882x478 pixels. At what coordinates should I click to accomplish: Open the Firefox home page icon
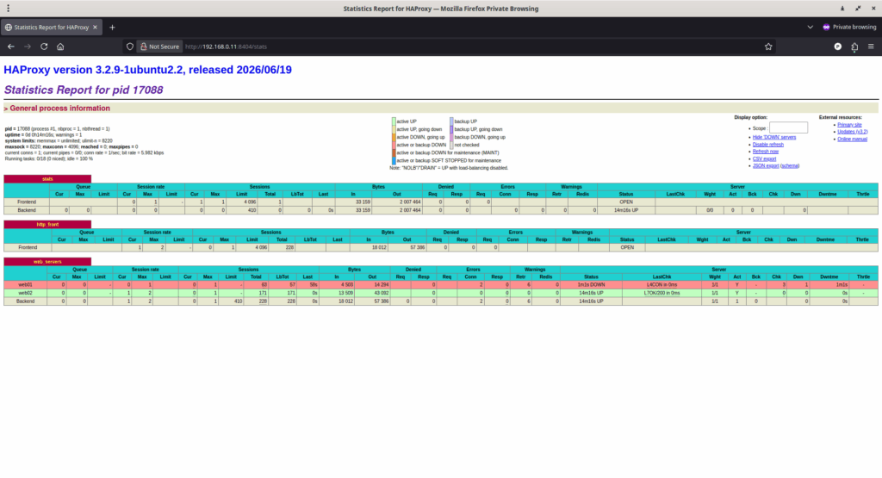point(60,47)
